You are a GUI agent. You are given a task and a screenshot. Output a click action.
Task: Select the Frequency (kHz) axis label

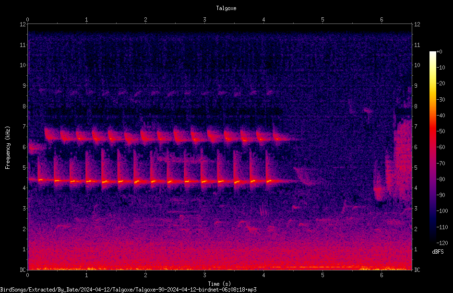(8, 148)
